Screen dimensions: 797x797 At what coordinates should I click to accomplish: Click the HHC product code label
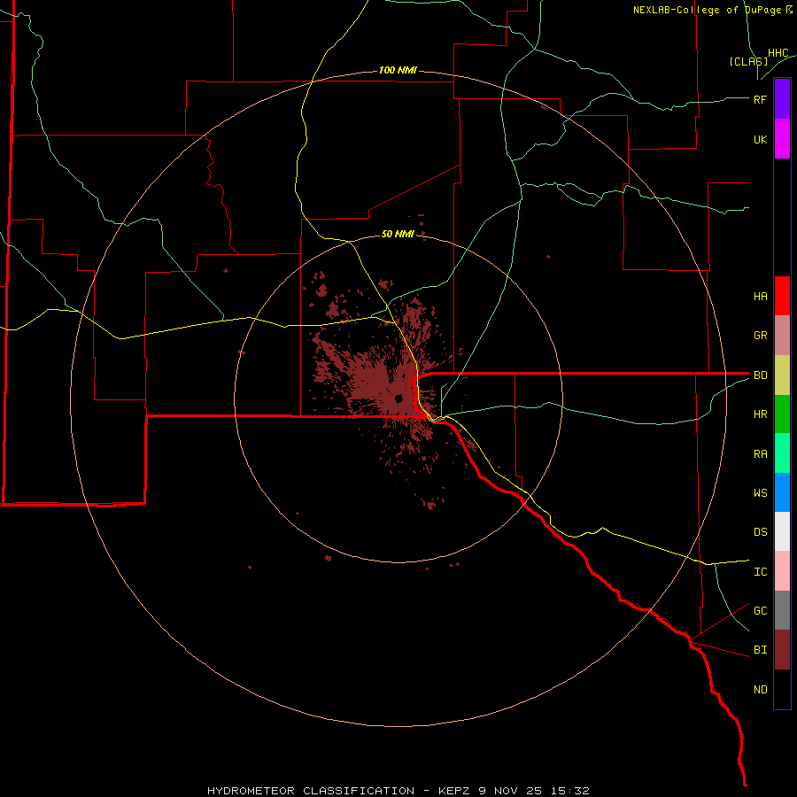[x=778, y=53]
